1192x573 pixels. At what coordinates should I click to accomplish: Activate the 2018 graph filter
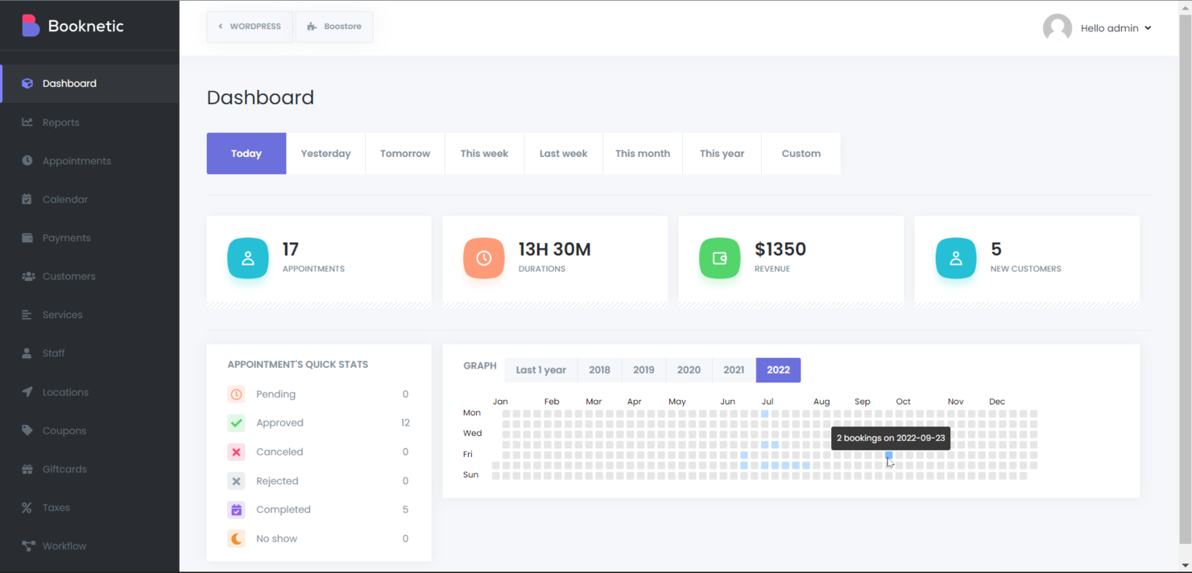(x=599, y=369)
